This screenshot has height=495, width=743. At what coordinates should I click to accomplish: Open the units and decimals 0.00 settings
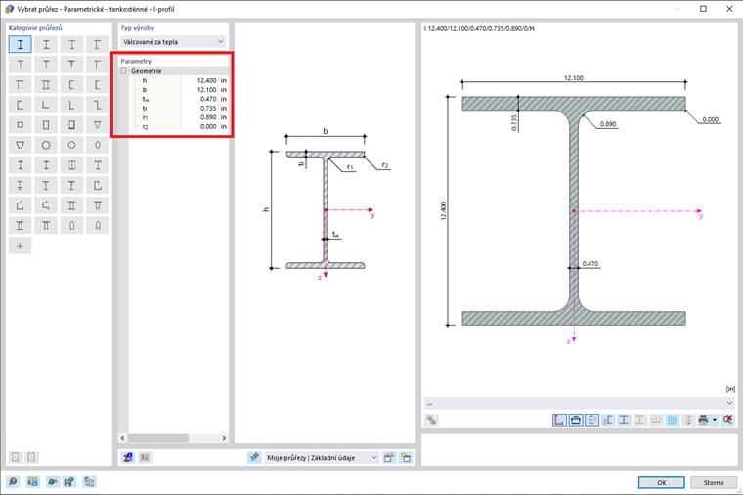click(x=32, y=482)
